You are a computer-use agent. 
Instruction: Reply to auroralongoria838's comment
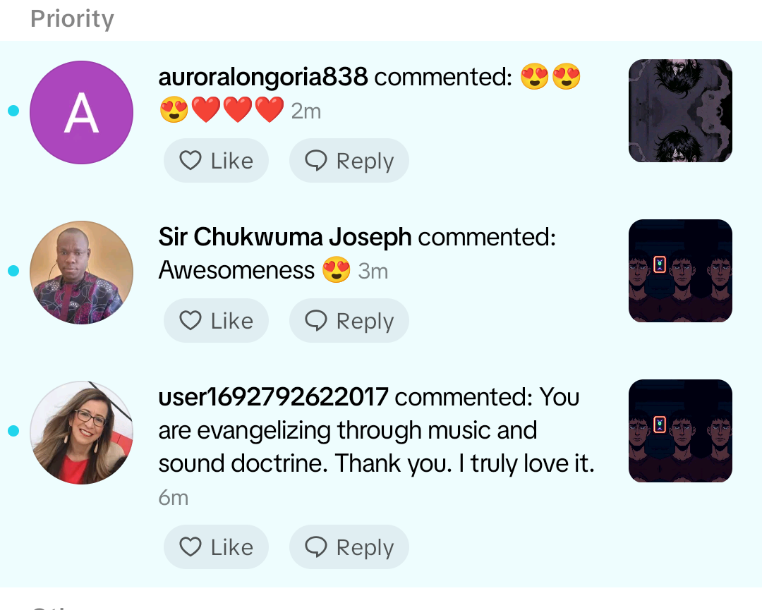349,161
